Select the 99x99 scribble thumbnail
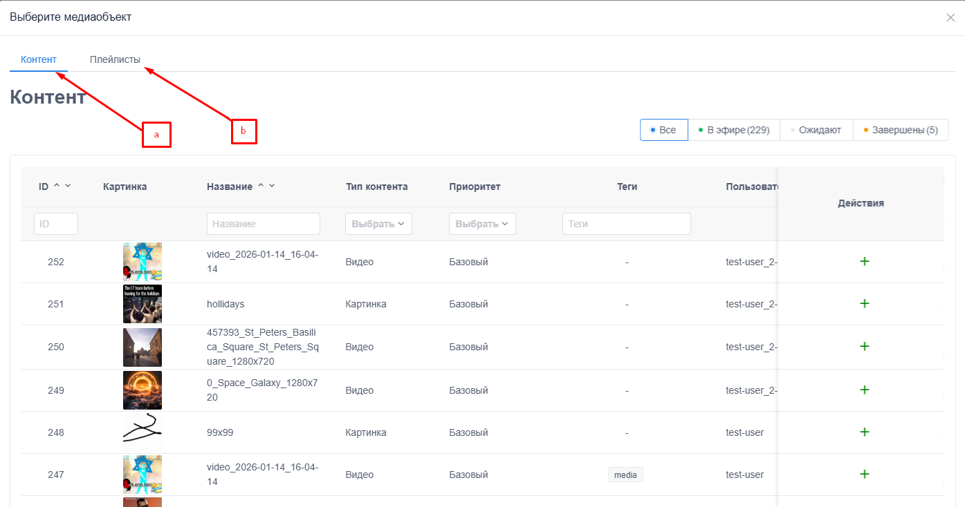 click(143, 432)
